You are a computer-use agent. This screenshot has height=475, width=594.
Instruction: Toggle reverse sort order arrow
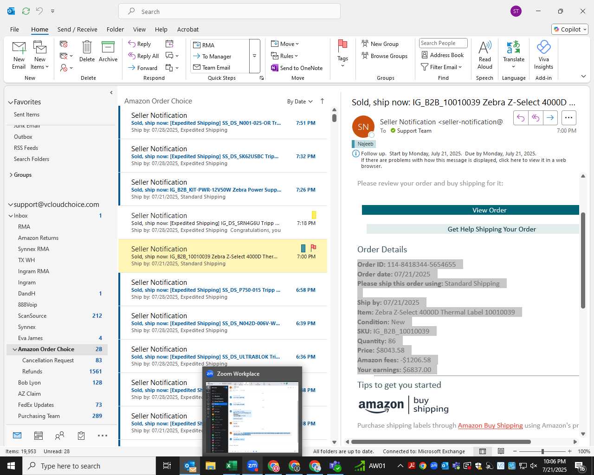tap(322, 101)
